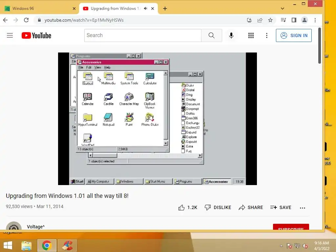Click the network tray icon
336x252 pixels.
coord(297,246)
